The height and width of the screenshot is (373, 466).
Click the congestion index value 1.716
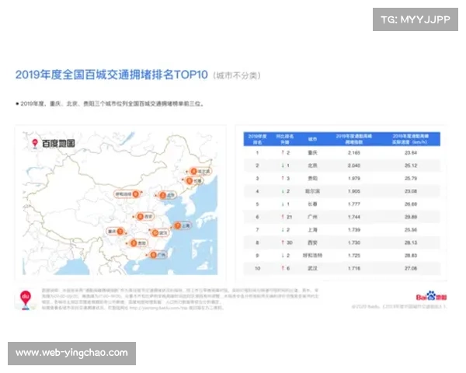tap(354, 268)
